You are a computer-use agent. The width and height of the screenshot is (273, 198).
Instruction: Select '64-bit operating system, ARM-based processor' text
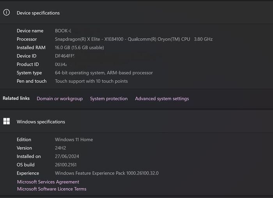(x=104, y=73)
